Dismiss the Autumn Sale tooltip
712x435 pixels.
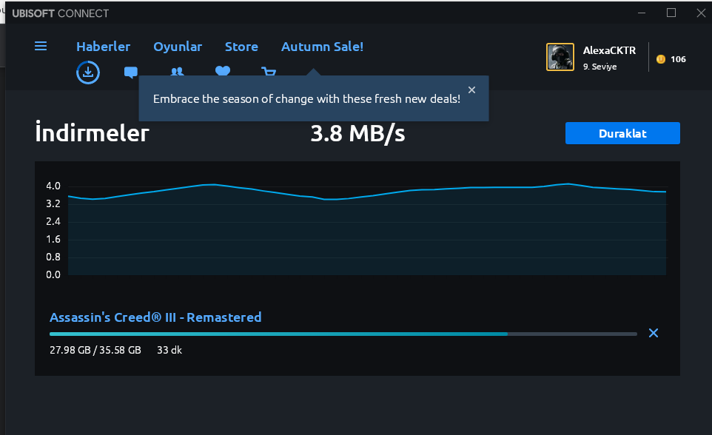pos(472,90)
